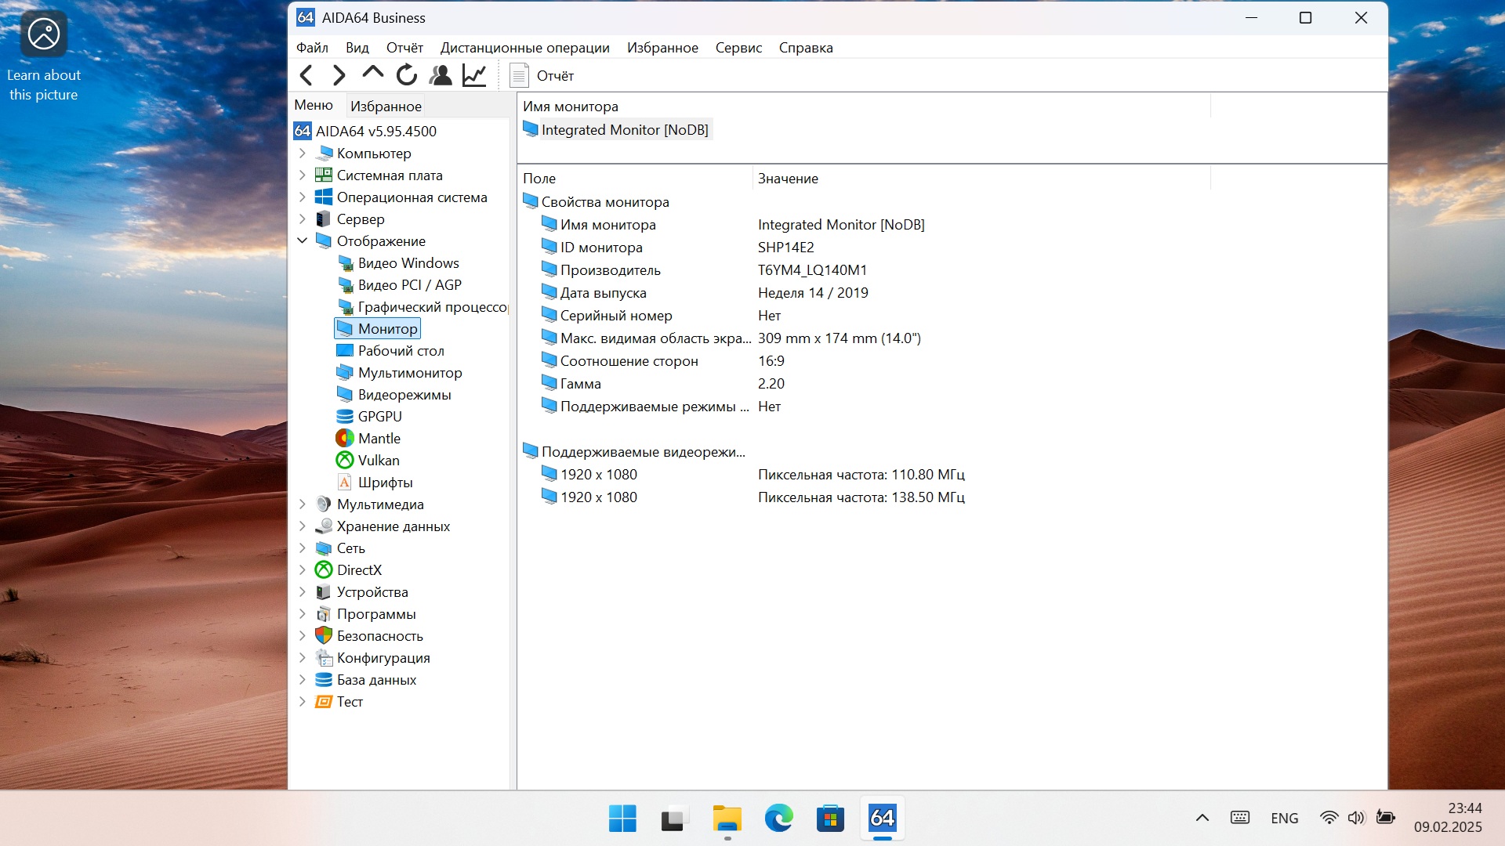
Task: Open the Избранное menu in menu bar
Action: point(662,48)
